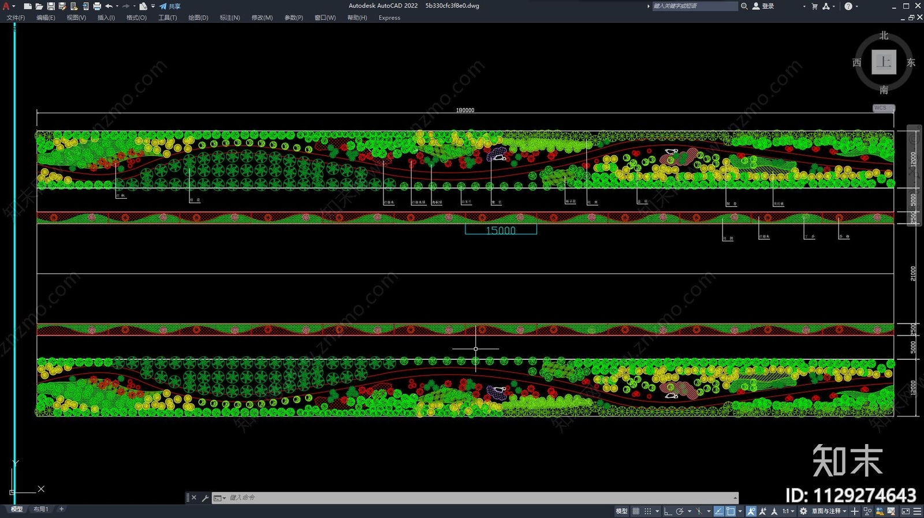Click the help question mark icon
924x518 pixels.
point(848,6)
